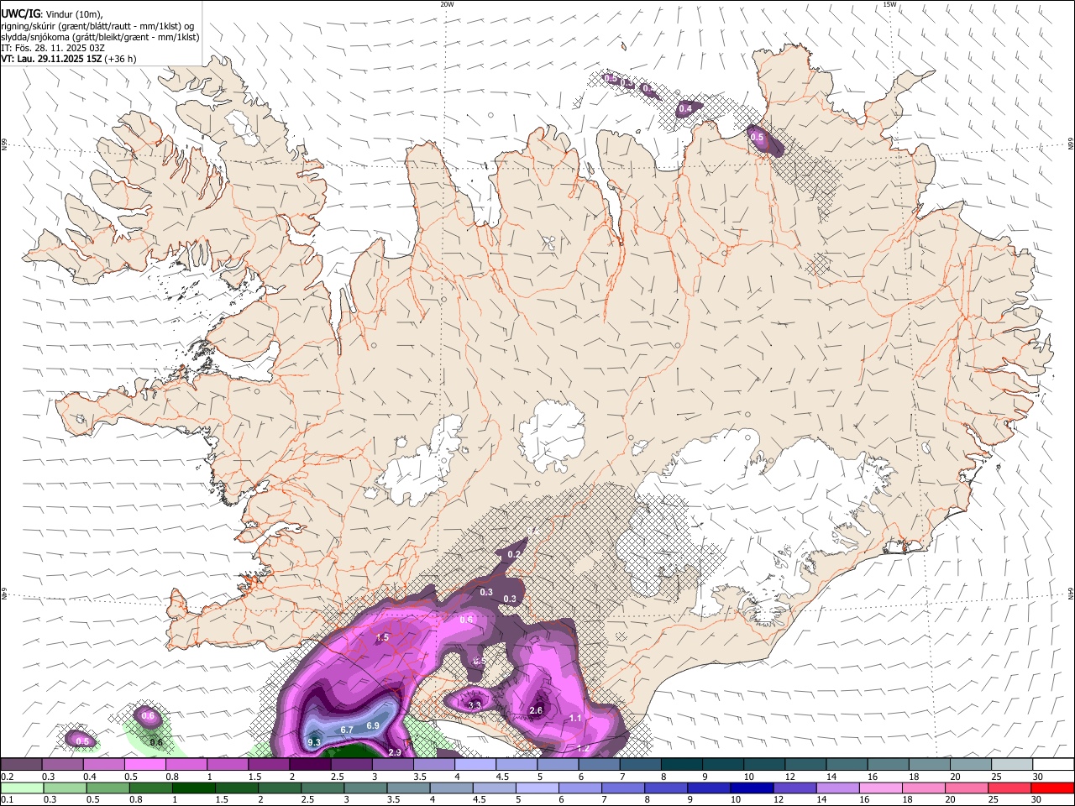Click the 9.3 precipitation value on the map

coord(315,742)
